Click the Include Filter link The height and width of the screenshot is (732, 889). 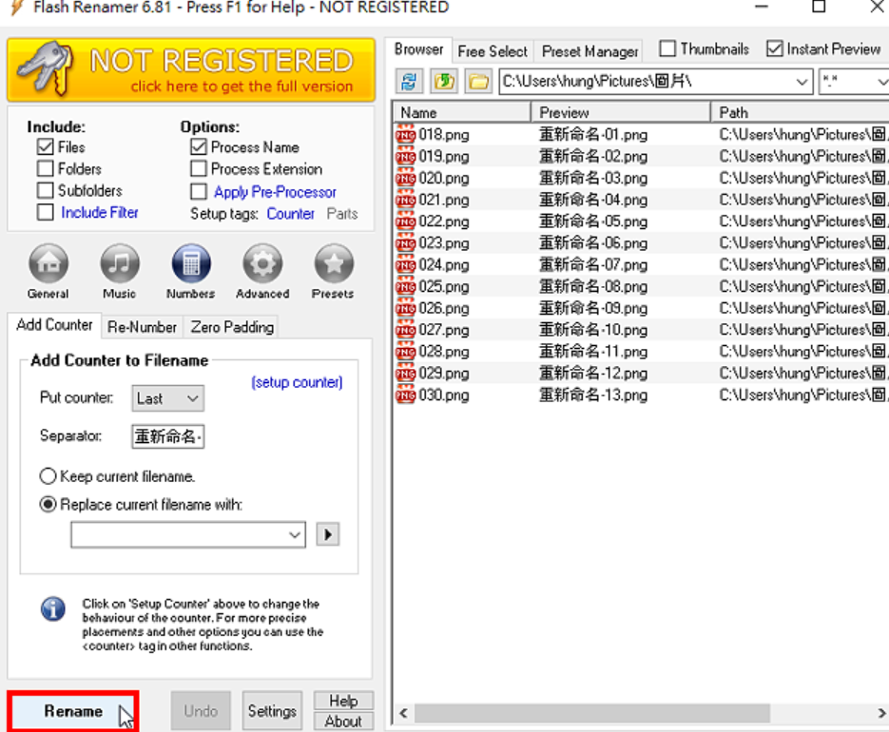[x=100, y=213]
